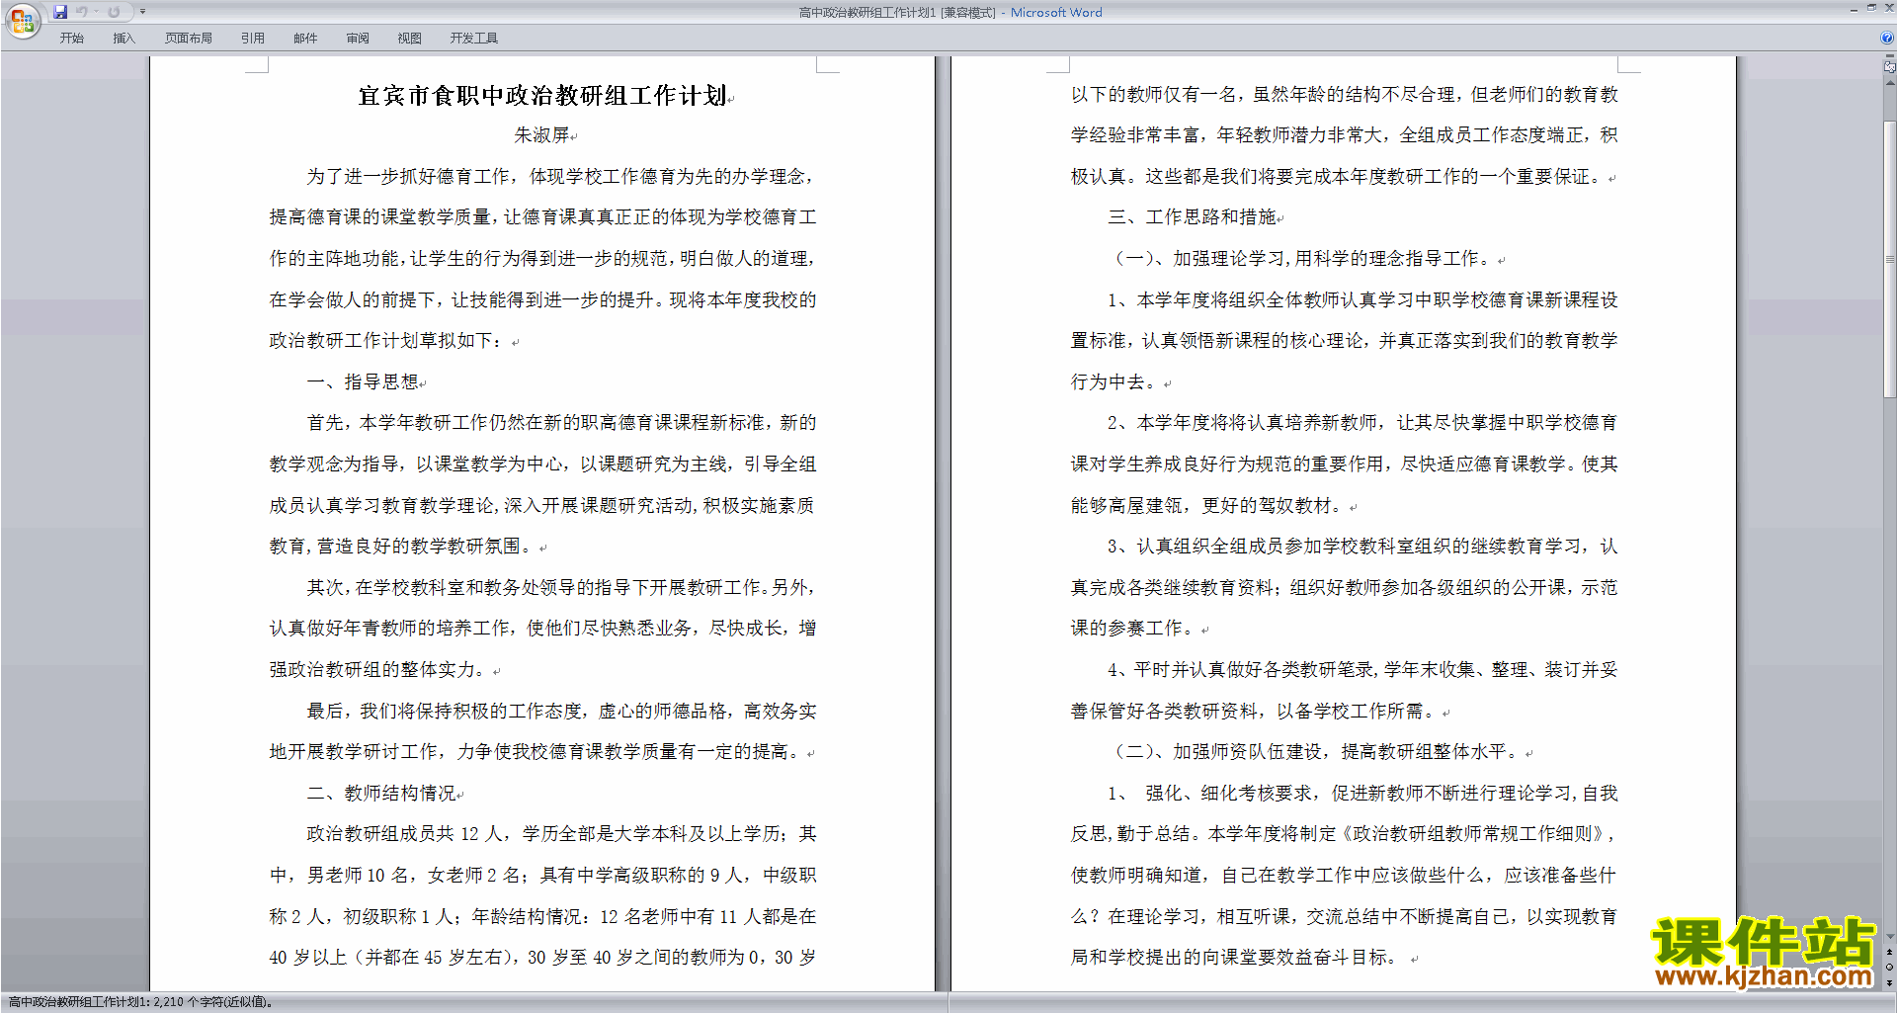Open Select Browse Object round button
Screen dimensions: 1897x1013
(1889, 967)
